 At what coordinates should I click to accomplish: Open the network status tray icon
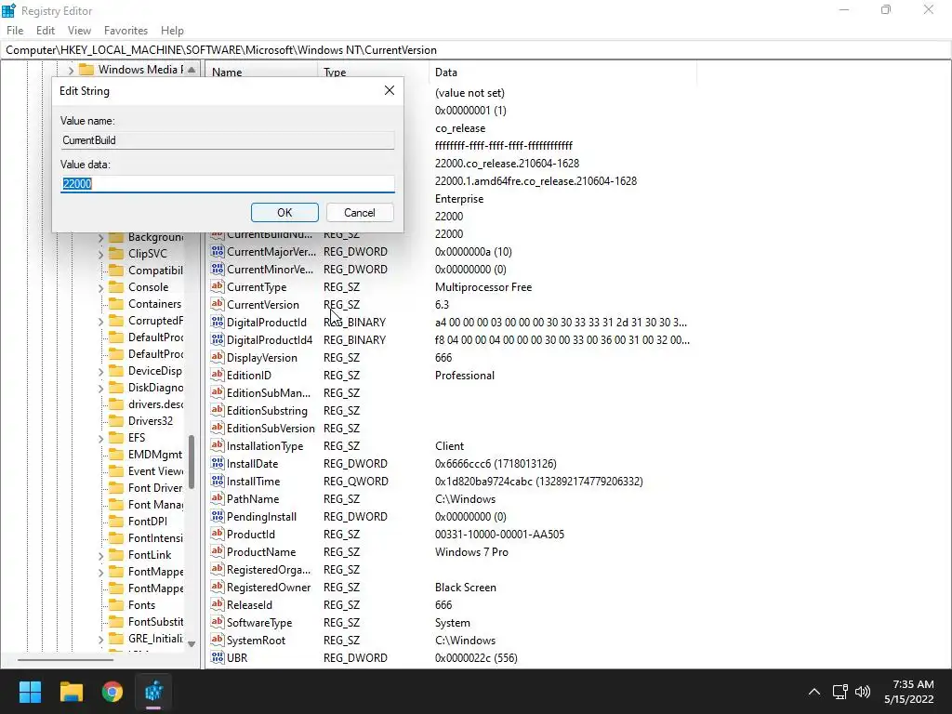[840, 692]
